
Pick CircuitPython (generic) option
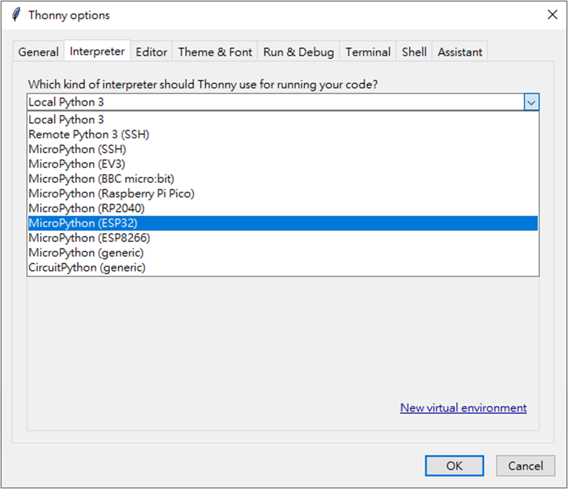coord(283,267)
